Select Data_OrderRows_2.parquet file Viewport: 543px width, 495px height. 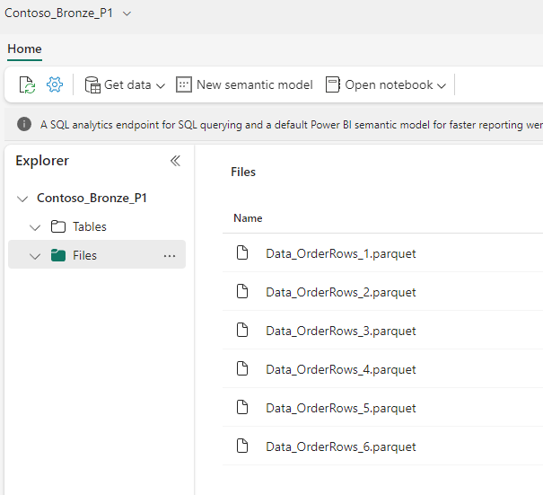340,292
